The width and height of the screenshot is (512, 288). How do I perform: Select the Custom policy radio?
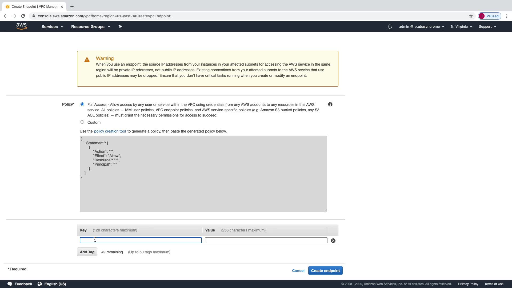pos(82,122)
